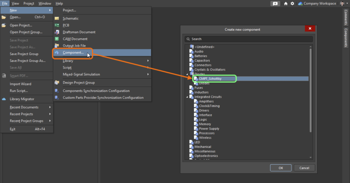Collapse the Diodes tree node
The image size is (350, 183).
[x=187, y=74]
